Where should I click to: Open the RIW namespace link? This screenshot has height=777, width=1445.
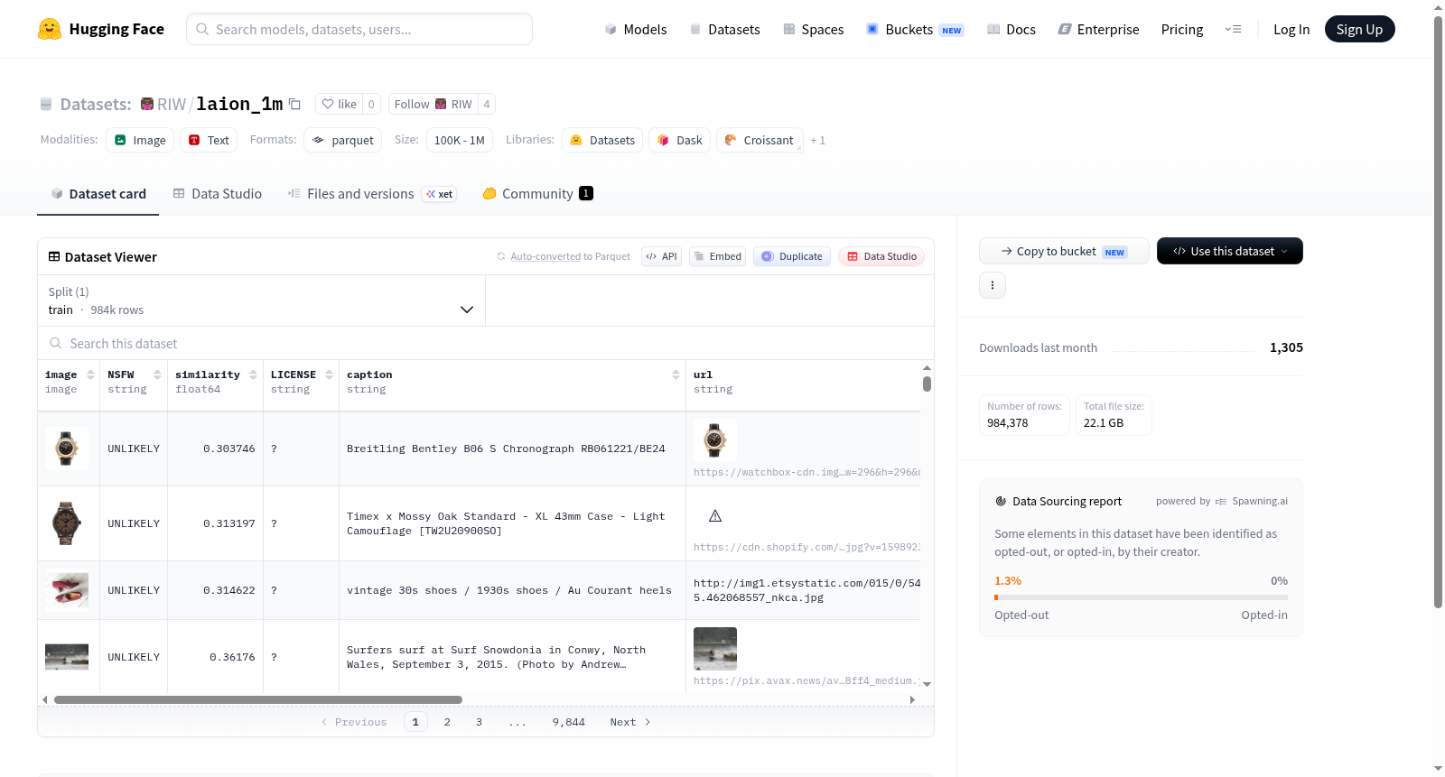coord(172,104)
